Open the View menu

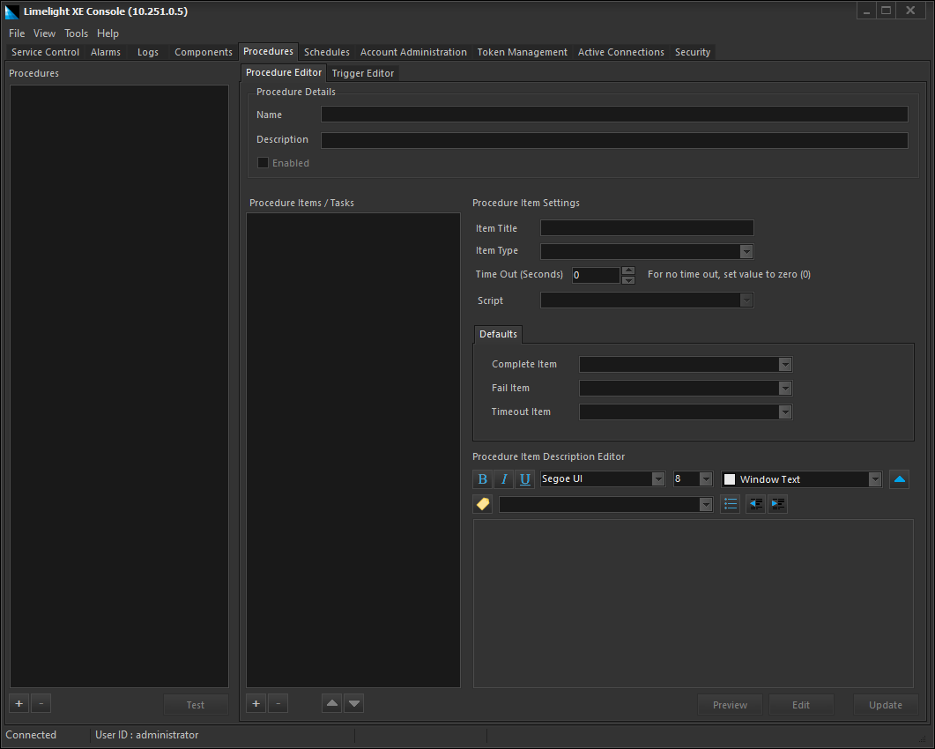coord(44,33)
